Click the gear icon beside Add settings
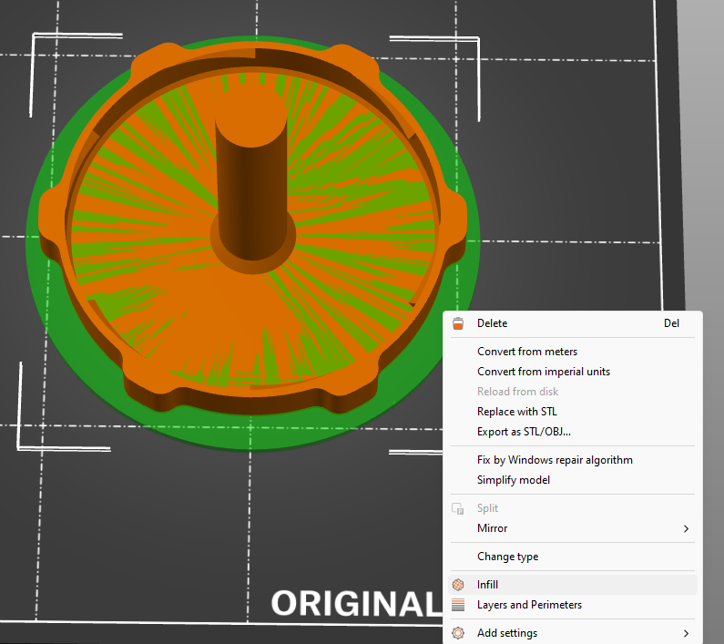Viewport: 724px width, 644px height. point(458,633)
